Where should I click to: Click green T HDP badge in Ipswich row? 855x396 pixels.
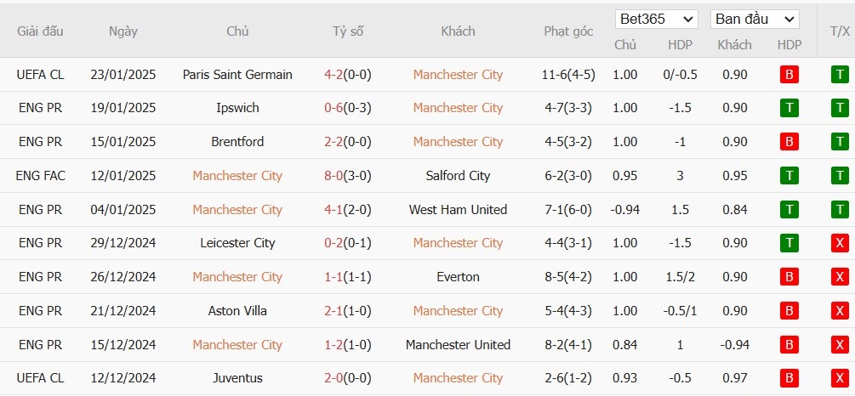pyautogui.click(x=789, y=108)
